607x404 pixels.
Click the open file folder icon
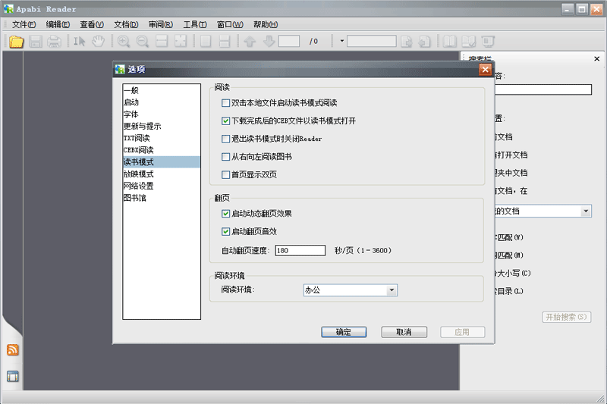[x=16, y=42]
